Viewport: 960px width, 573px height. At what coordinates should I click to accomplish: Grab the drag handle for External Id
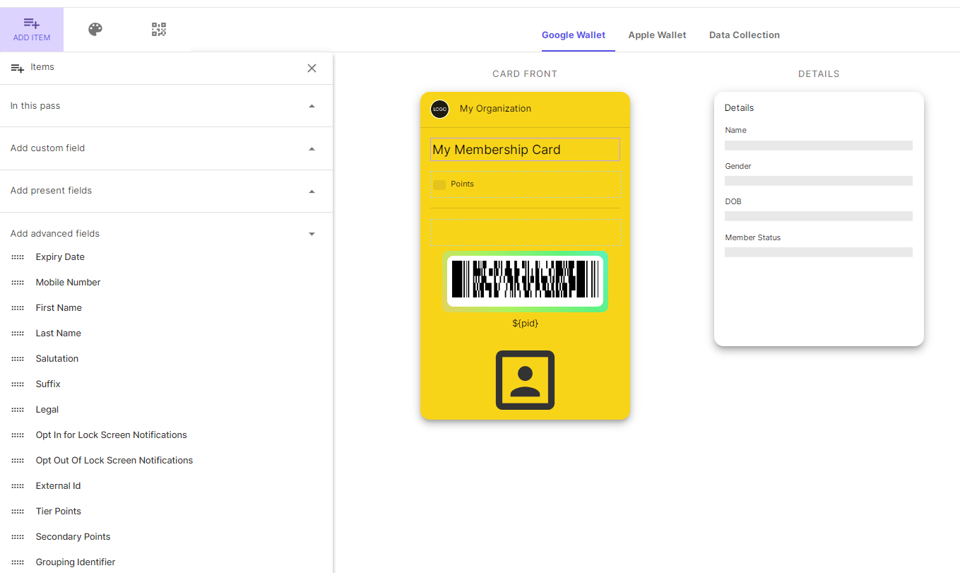tap(18, 486)
